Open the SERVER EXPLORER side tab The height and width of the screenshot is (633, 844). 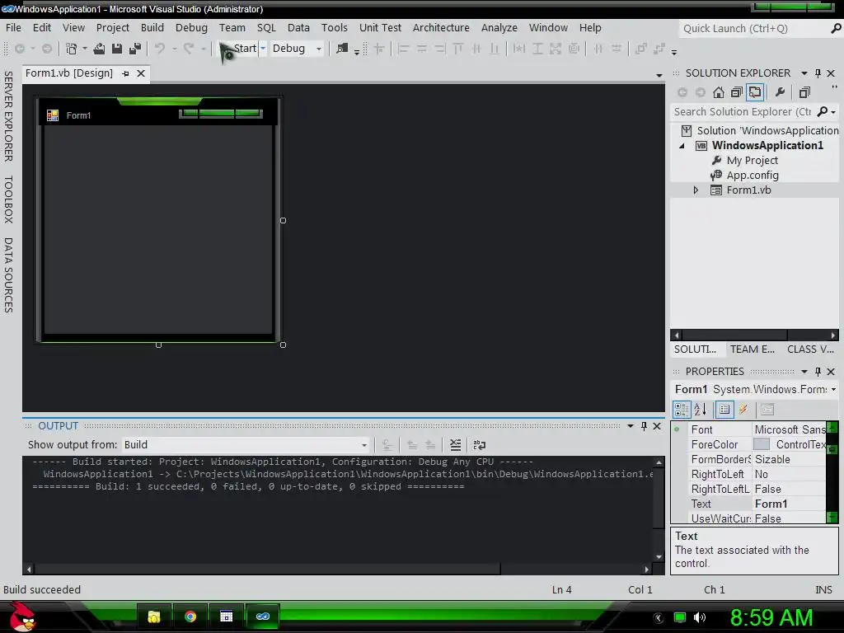point(8,115)
